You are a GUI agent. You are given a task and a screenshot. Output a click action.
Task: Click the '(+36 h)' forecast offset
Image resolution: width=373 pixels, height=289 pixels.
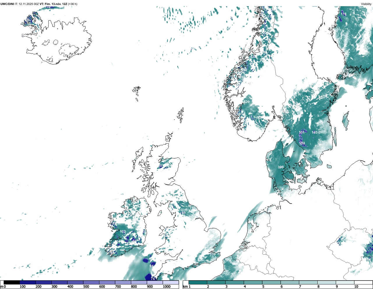[x=73, y=4]
